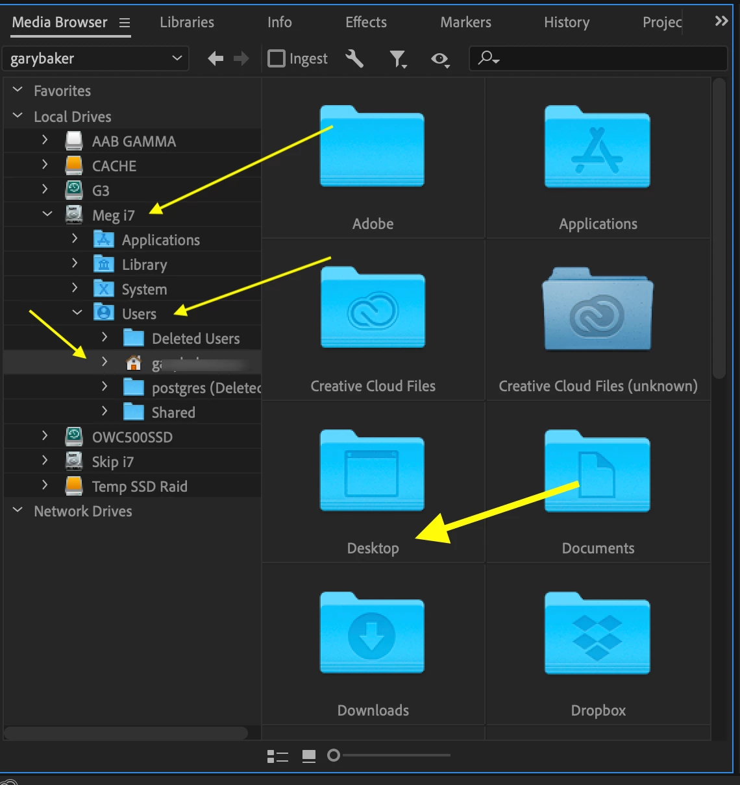Expand the Applications folder in tree

pyautogui.click(x=74, y=238)
